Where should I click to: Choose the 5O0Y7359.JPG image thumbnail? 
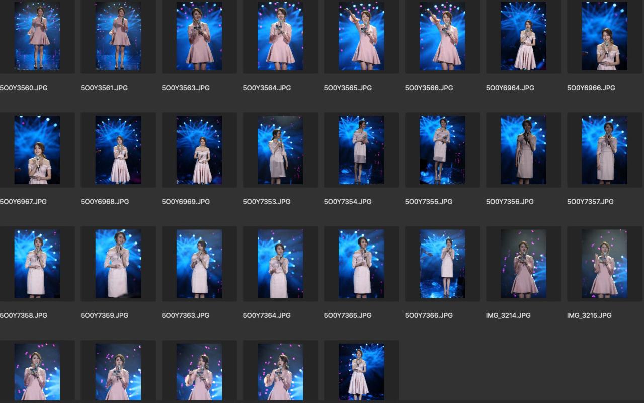pos(118,264)
